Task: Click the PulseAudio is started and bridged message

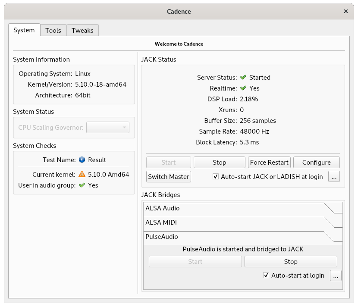Action: click(x=243, y=249)
